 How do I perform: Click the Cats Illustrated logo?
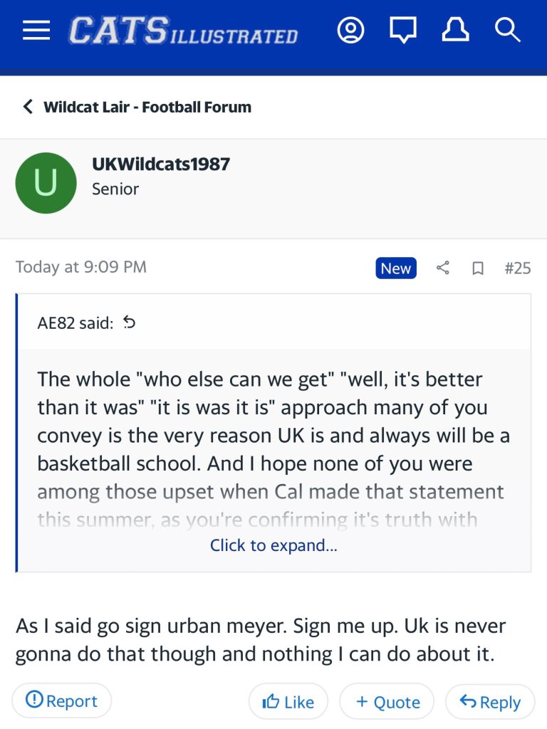[x=183, y=32]
